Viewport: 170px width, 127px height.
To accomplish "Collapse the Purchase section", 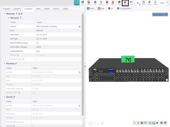I will tap(5, 64).
